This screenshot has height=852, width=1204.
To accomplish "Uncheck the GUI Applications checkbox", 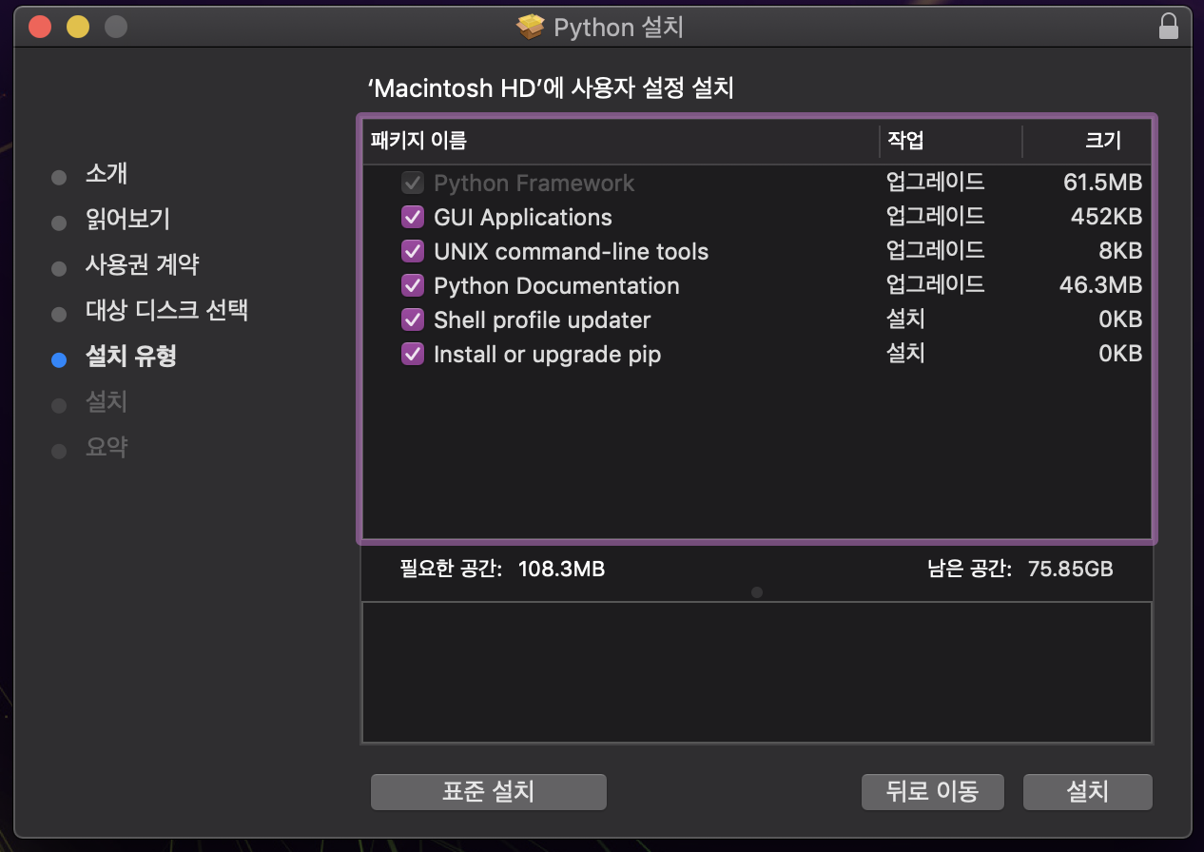I will (x=413, y=217).
